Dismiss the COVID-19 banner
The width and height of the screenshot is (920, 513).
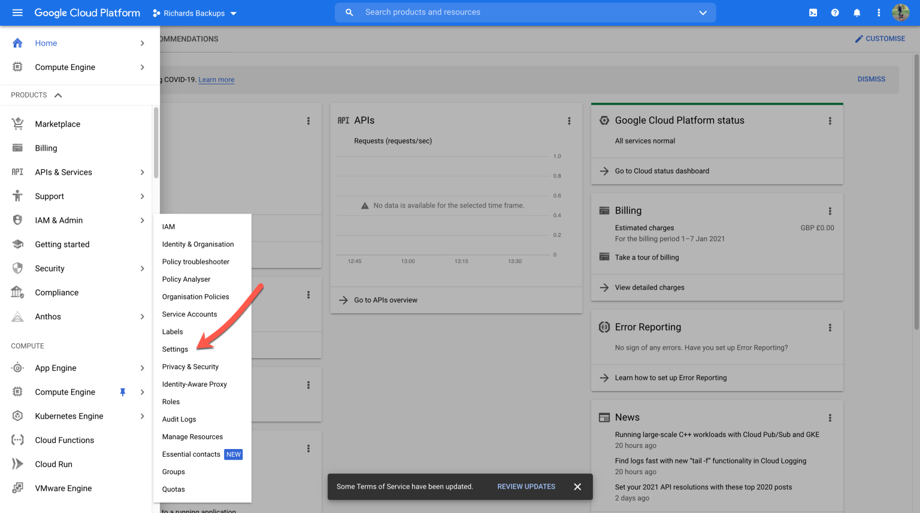coord(871,79)
